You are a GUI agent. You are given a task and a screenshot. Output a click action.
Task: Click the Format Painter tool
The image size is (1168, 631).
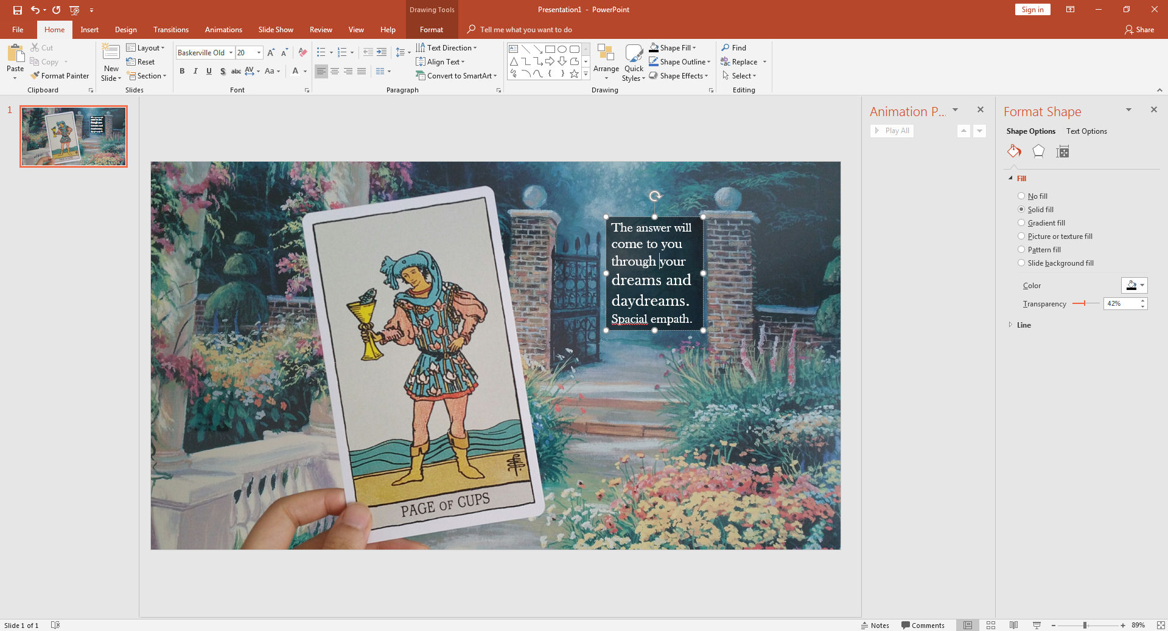[x=60, y=76]
